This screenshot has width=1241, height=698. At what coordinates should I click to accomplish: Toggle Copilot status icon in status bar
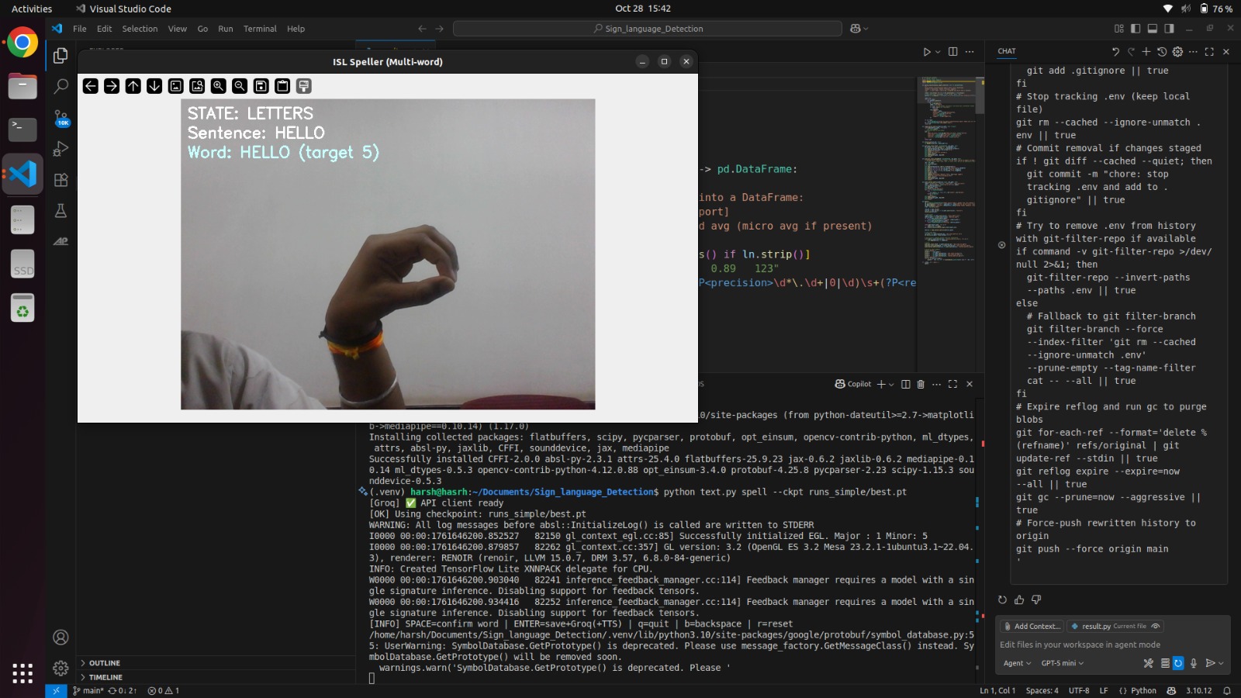1171,690
